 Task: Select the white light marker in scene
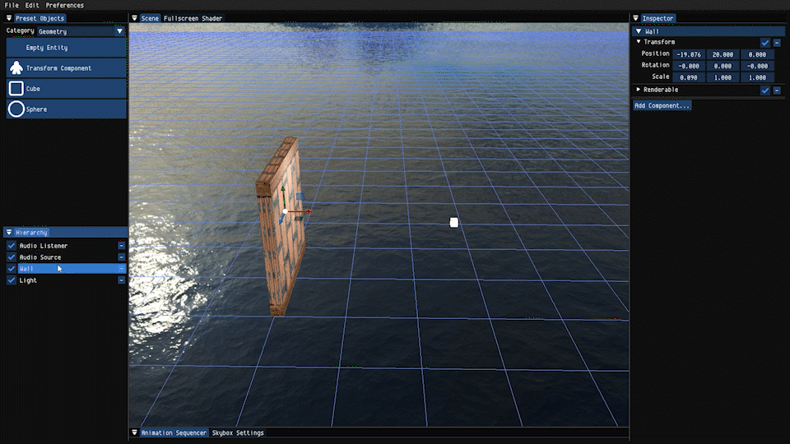454,223
